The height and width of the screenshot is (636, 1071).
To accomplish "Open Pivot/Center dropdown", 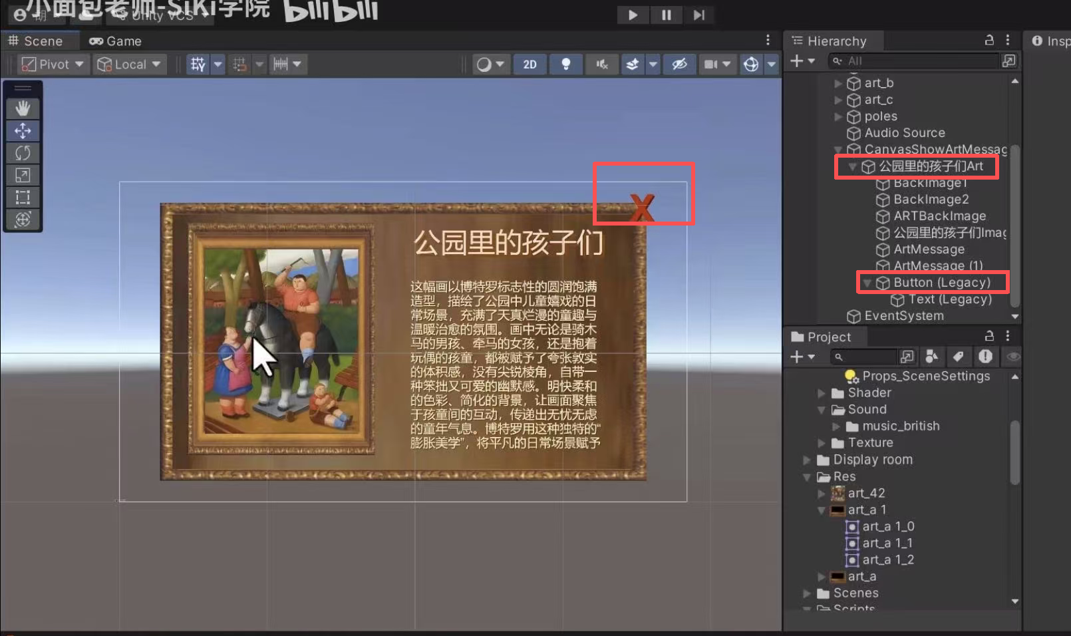I will click(53, 64).
